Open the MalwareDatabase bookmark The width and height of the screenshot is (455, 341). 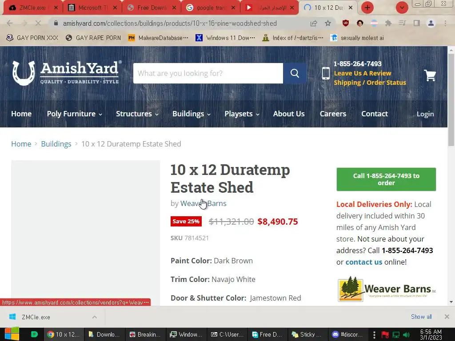[x=159, y=38]
